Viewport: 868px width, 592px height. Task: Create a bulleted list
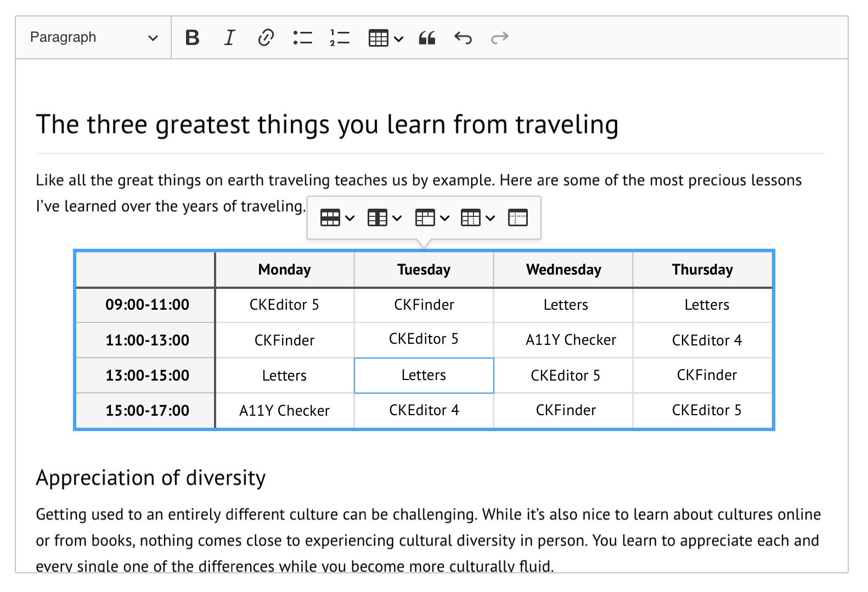pos(302,37)
